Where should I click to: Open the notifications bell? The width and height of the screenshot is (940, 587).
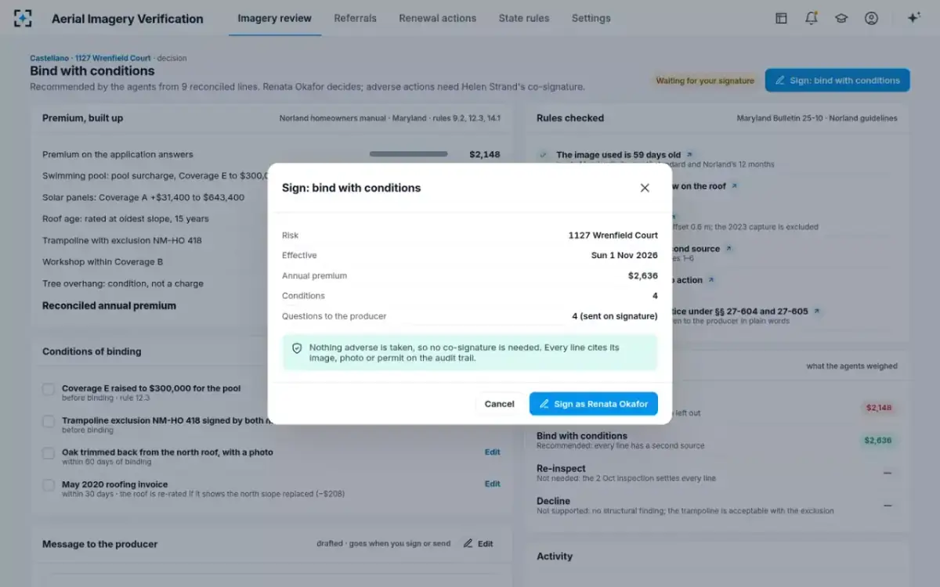(x=812, y=18)
